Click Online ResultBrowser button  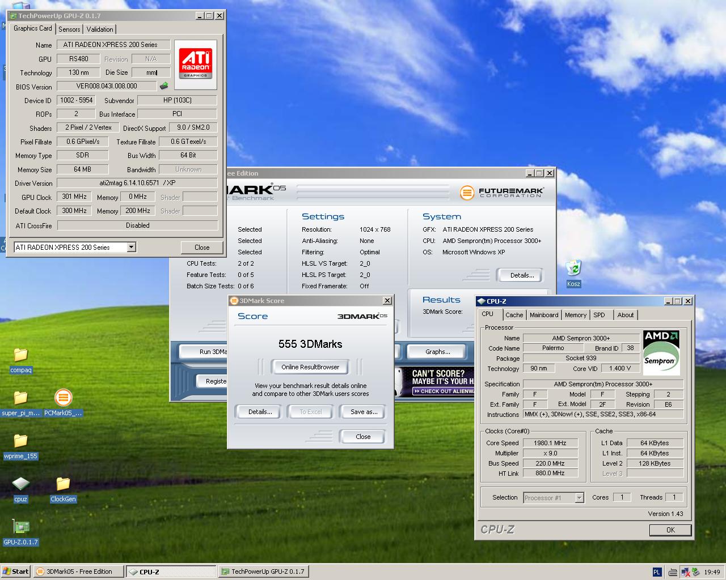(310, 367)
